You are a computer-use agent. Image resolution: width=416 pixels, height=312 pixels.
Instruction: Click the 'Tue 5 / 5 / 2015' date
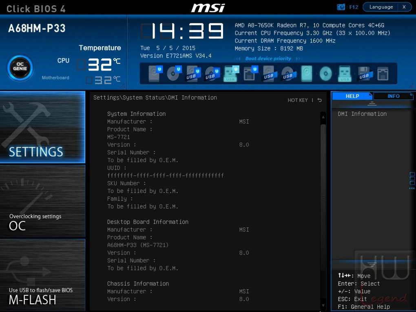pyautogui.click(x=168, y=48)
